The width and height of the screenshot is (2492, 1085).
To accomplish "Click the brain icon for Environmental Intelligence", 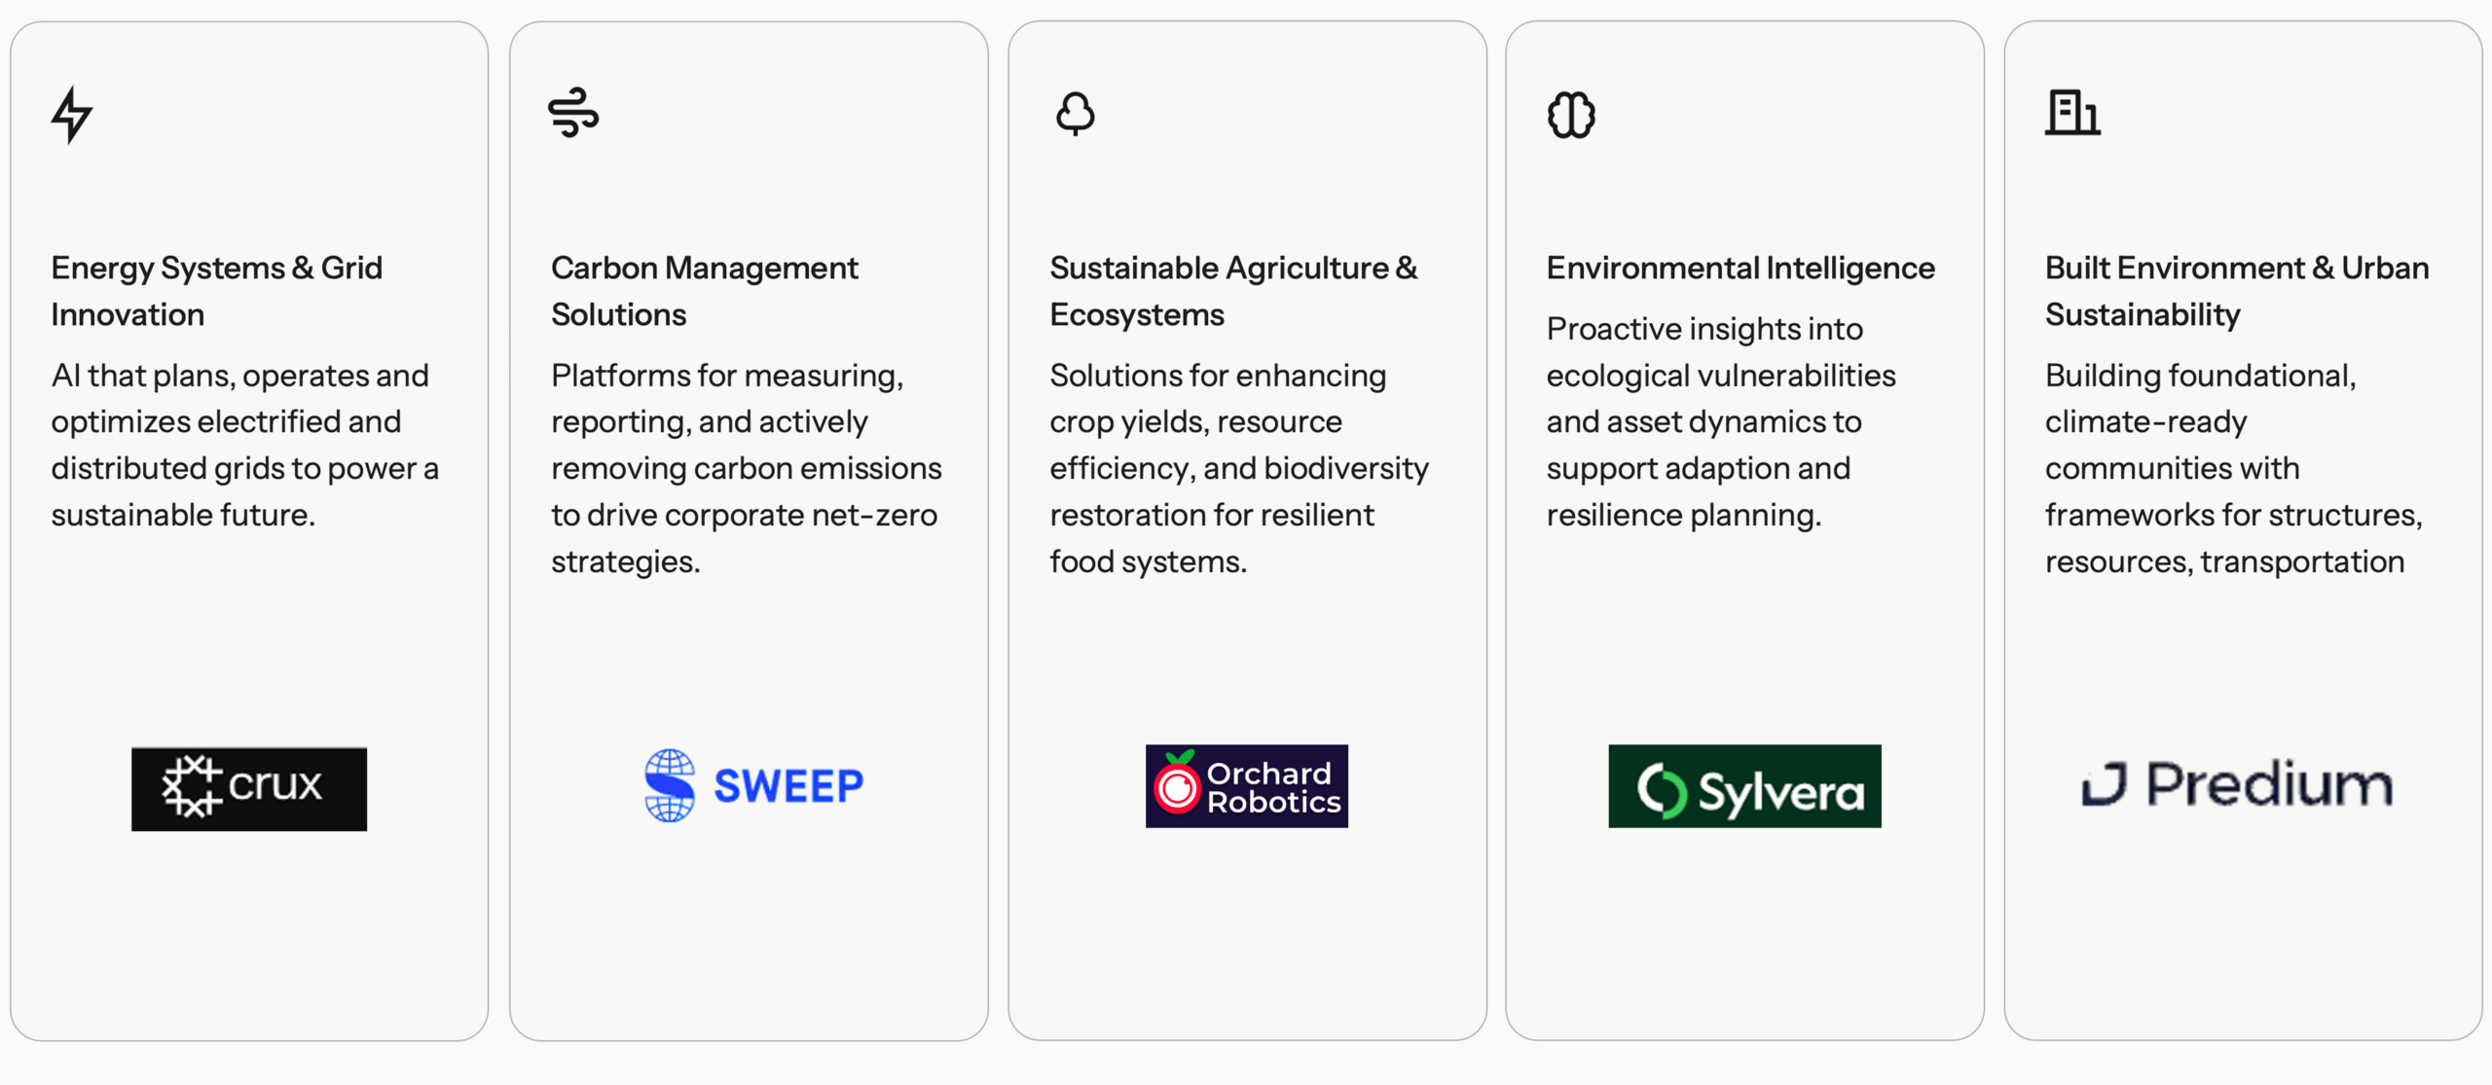I will pos(1571,115).
